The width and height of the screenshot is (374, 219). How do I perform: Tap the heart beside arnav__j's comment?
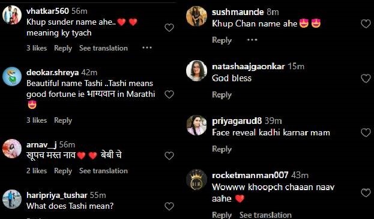point(169,156)
